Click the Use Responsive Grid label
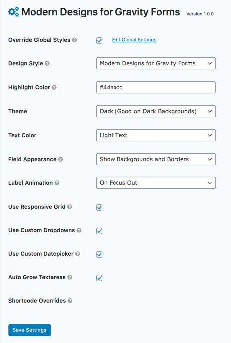The image size is (231, 343). coord(37,207)
